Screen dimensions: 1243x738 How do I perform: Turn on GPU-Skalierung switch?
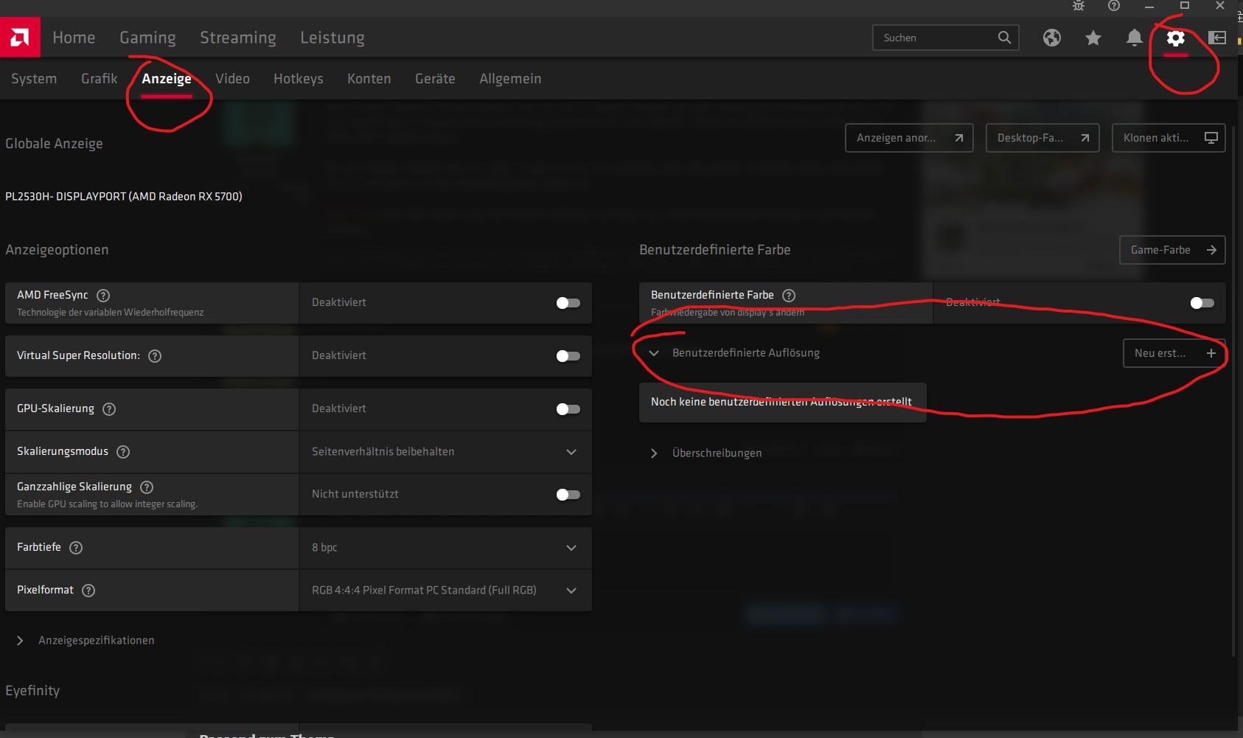point(568,409)
